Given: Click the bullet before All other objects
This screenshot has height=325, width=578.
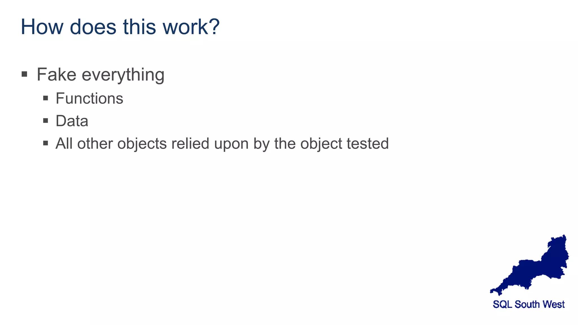Looking at the screenshot, I should pyautogui.click(x=45, y=143).
